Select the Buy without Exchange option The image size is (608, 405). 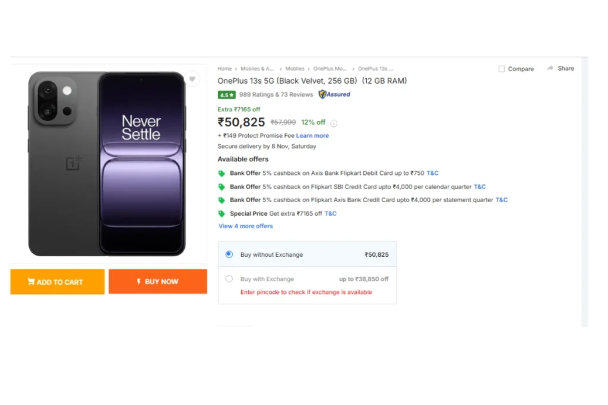(229, 254)
